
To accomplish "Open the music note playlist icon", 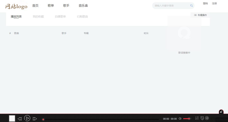I will [x=202, y=118].
